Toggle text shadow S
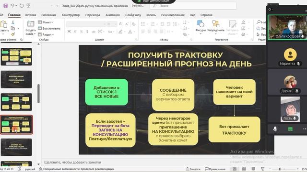The width and height of the screenshot is (307, 172). point(87,32)
